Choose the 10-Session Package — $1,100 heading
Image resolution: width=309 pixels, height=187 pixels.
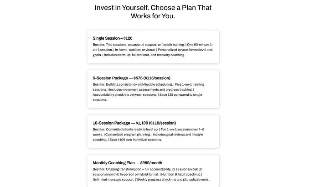pyautogui.click(x=134, y=123)
